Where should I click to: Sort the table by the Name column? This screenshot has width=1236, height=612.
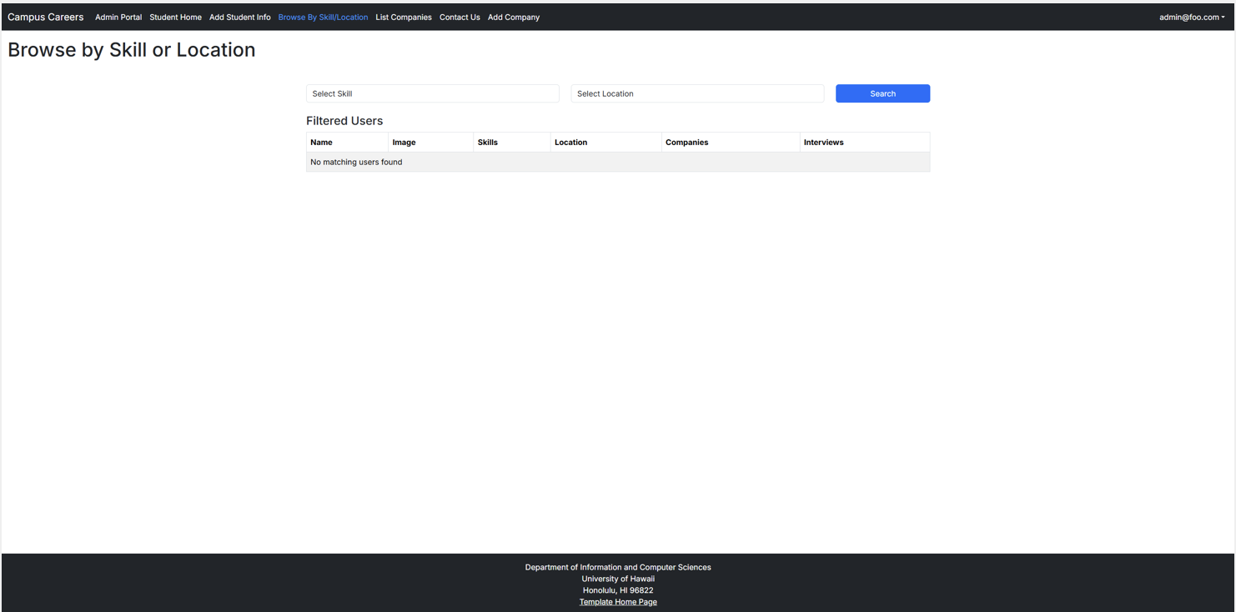click(x=321, y=142)
